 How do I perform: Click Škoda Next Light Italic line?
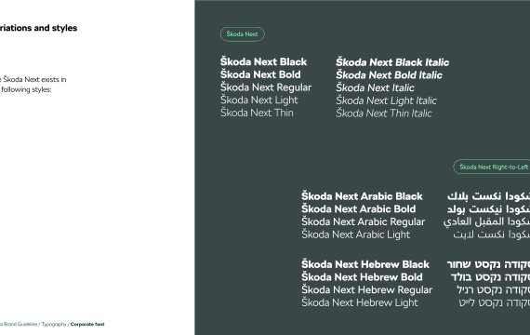[387, 100]
